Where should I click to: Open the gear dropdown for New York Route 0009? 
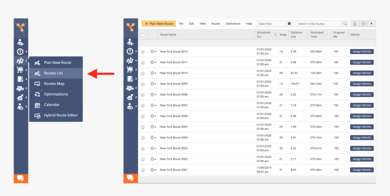153,84
